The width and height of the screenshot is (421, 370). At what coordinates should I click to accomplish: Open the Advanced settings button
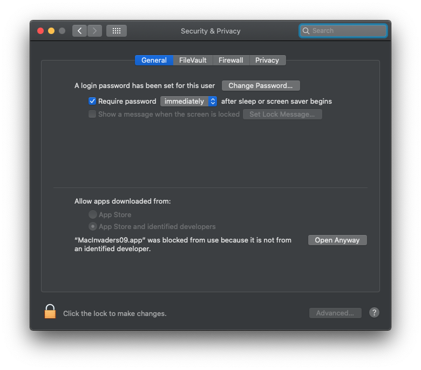click(x=335, y=313)
